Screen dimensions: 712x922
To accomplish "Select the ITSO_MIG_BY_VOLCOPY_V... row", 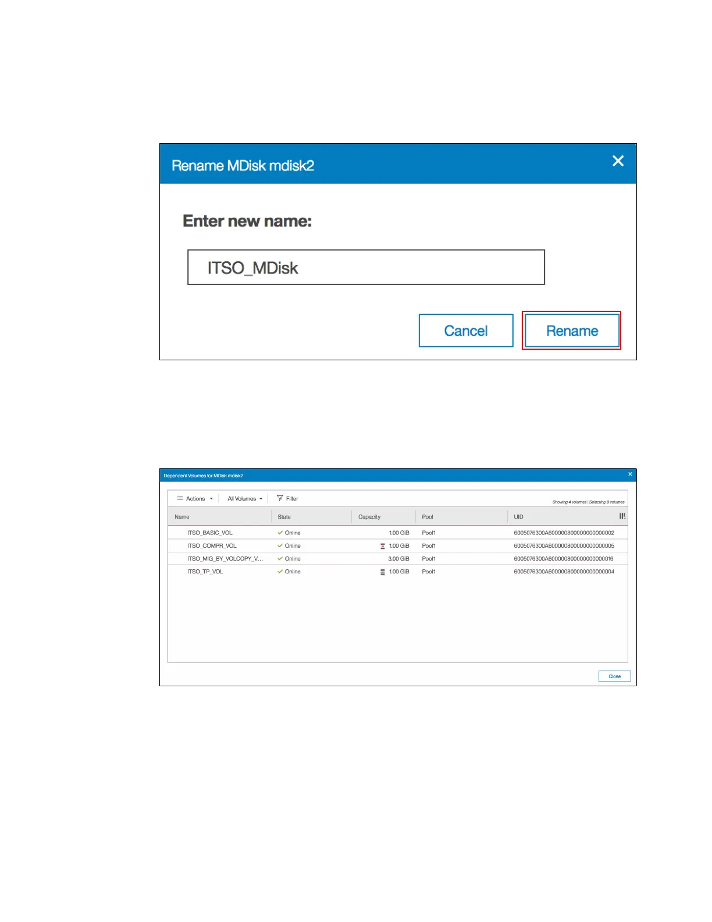I will pyautogui.click(x=397, y=559).
